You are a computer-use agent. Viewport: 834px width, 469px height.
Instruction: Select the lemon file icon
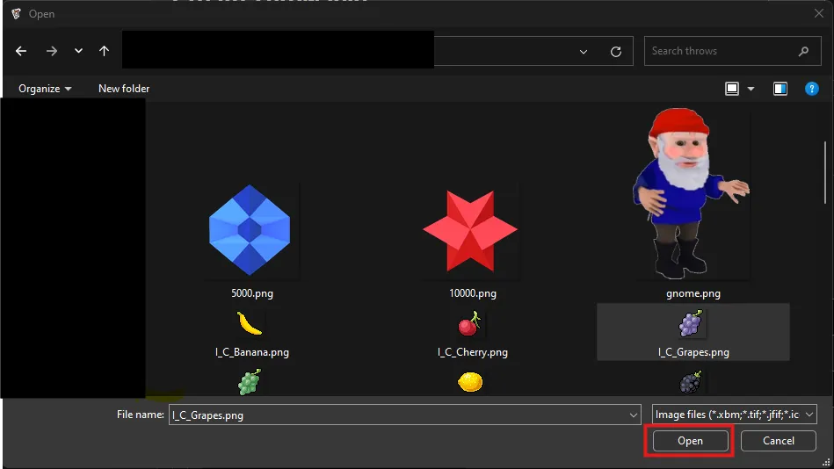[470, 382]
